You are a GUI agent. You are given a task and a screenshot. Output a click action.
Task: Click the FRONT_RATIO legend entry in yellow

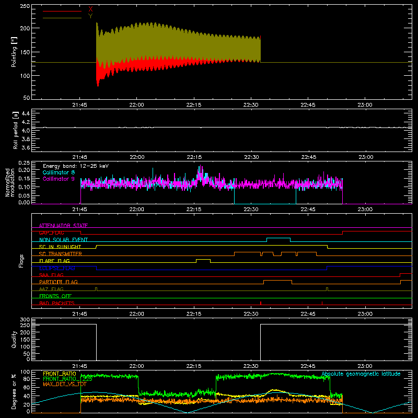[60, 374]
